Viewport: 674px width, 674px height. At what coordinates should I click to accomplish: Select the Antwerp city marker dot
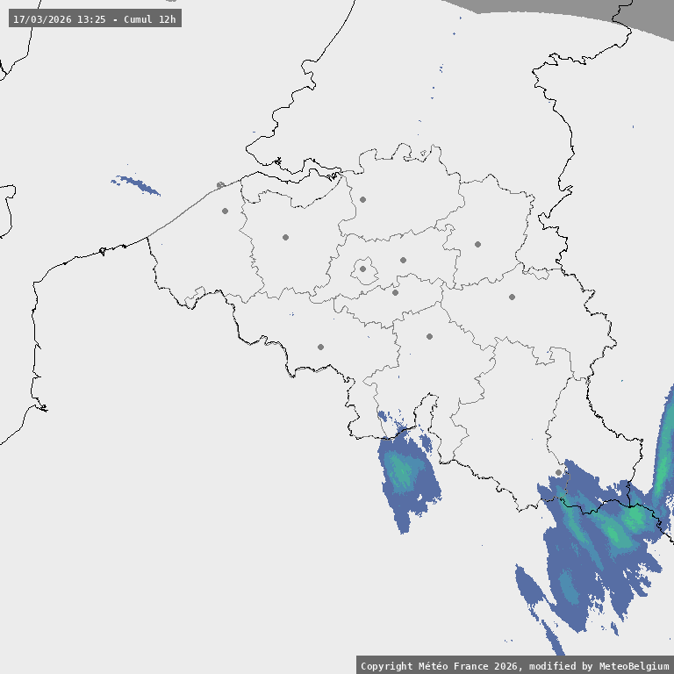[362, 199]
